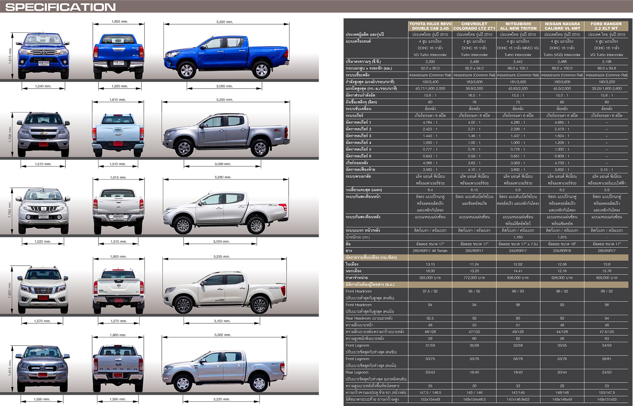Image resolution: width=633 pixels, height=406 pixels.
Task: Click the SPECIFICATION page heading
Action: tap(60, 7)
